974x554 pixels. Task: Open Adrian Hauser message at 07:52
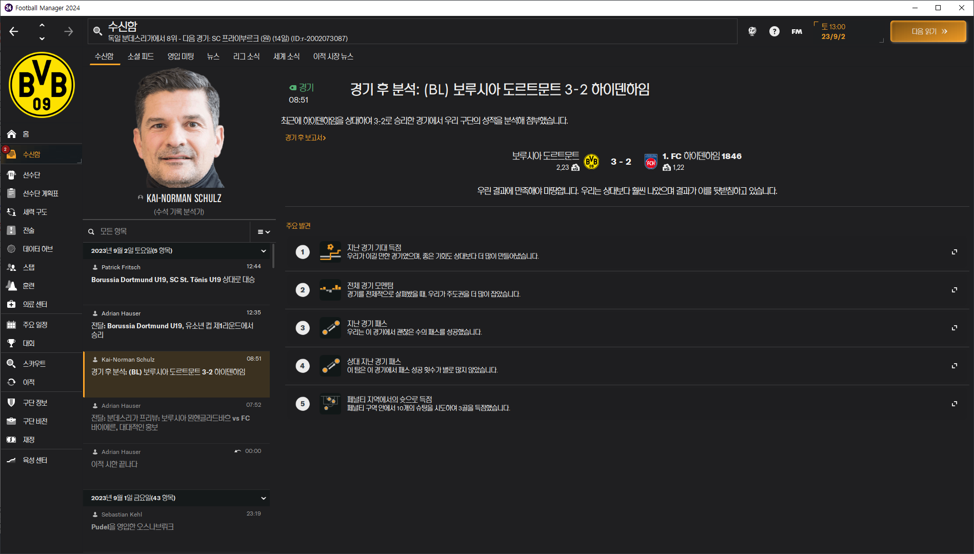[x=176, y=421]
